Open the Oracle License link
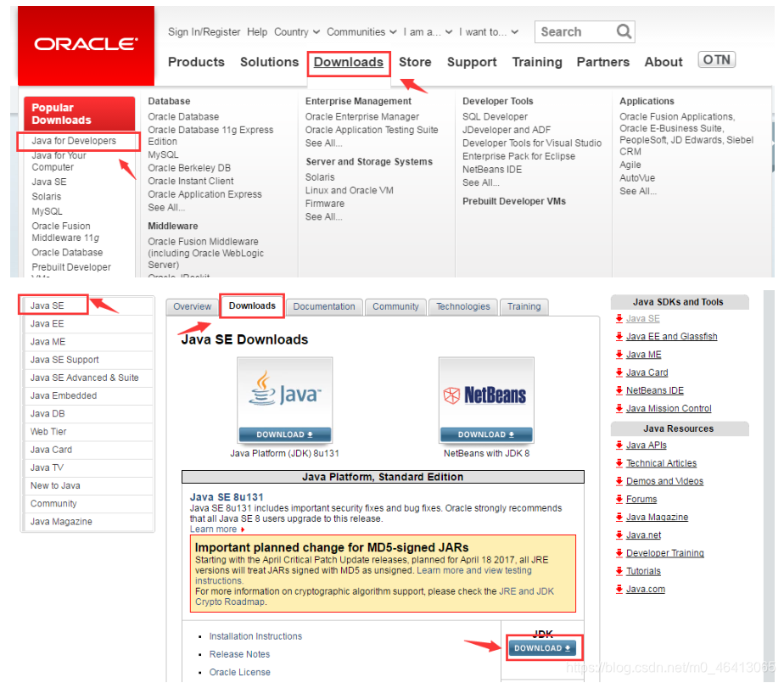Image resolution: width=784 pixels, height=683 pixels. pos(239,672)
